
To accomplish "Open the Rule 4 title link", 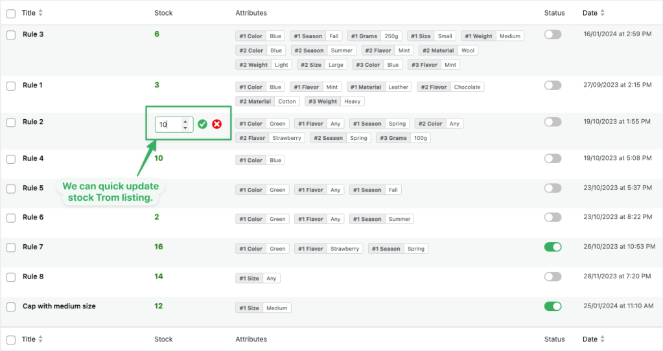I will [33, 159].
